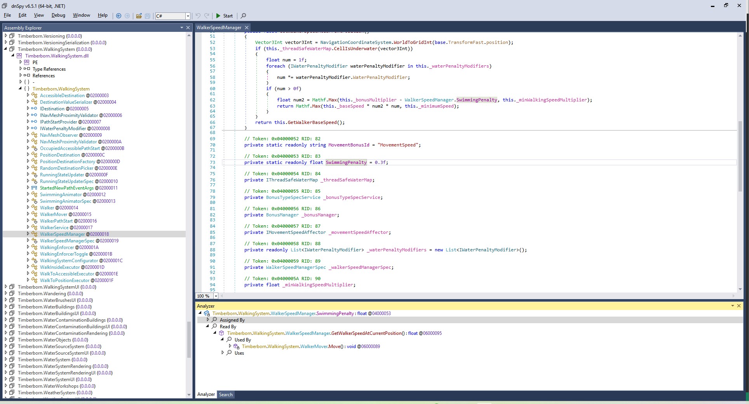Click the Timberborn.WalkingSystem.dll module icon

click(19, 56)
